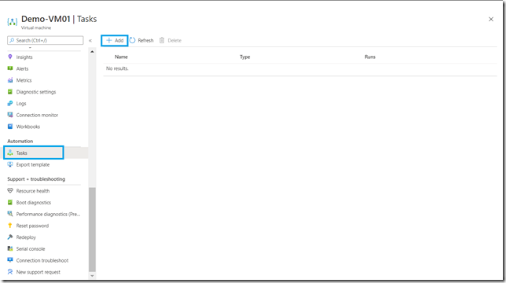The width and height of the screenshot is (506, 283).
Task: Click the Boot diagnostics icon
Action: (10, 202)
